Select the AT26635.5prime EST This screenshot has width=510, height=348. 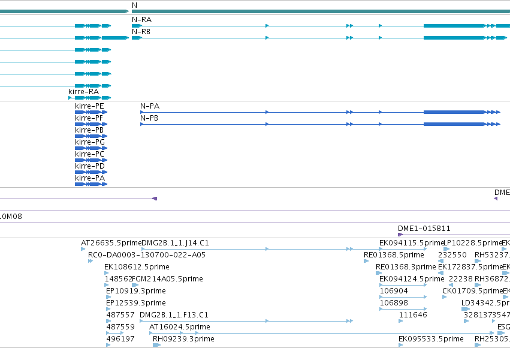point(83,249)
